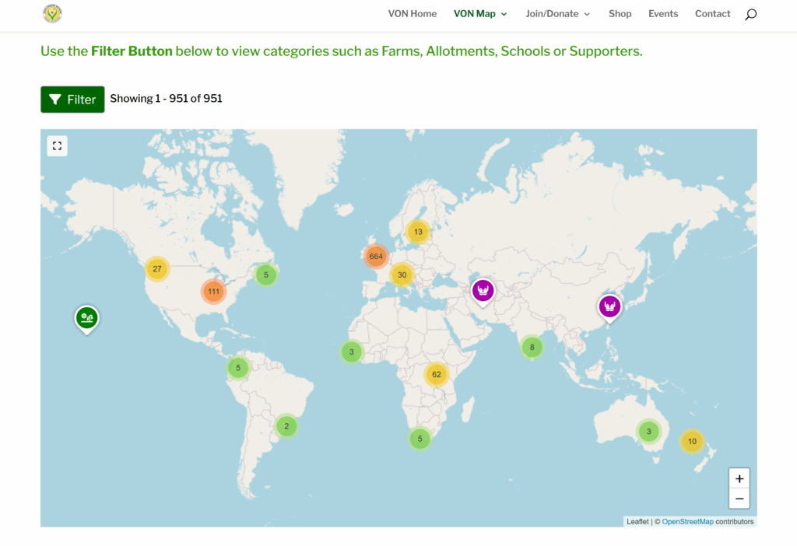Open the Filter button
Screen dimensions: 797x546
[72, 100]
